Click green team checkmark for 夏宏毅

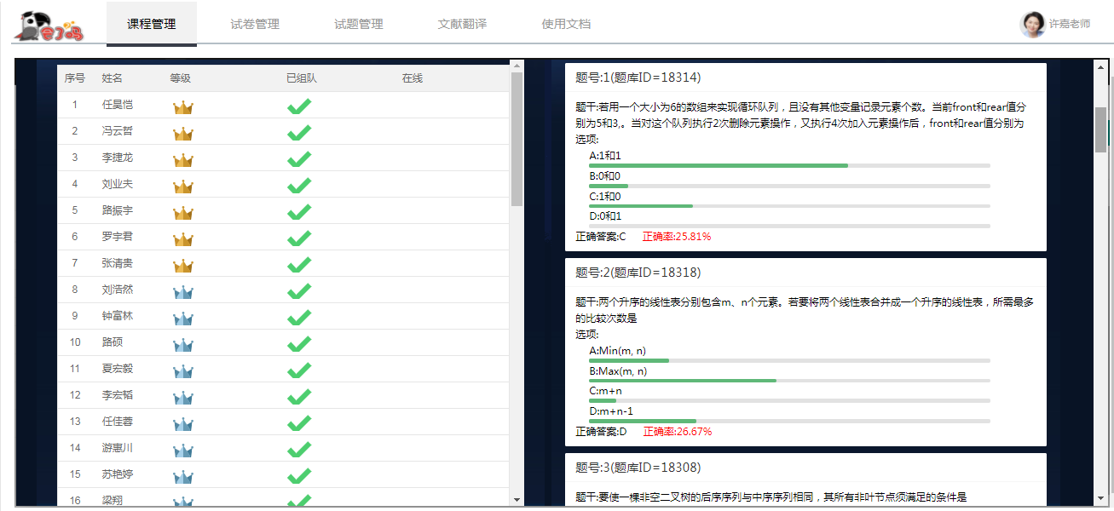pos(298,370)
